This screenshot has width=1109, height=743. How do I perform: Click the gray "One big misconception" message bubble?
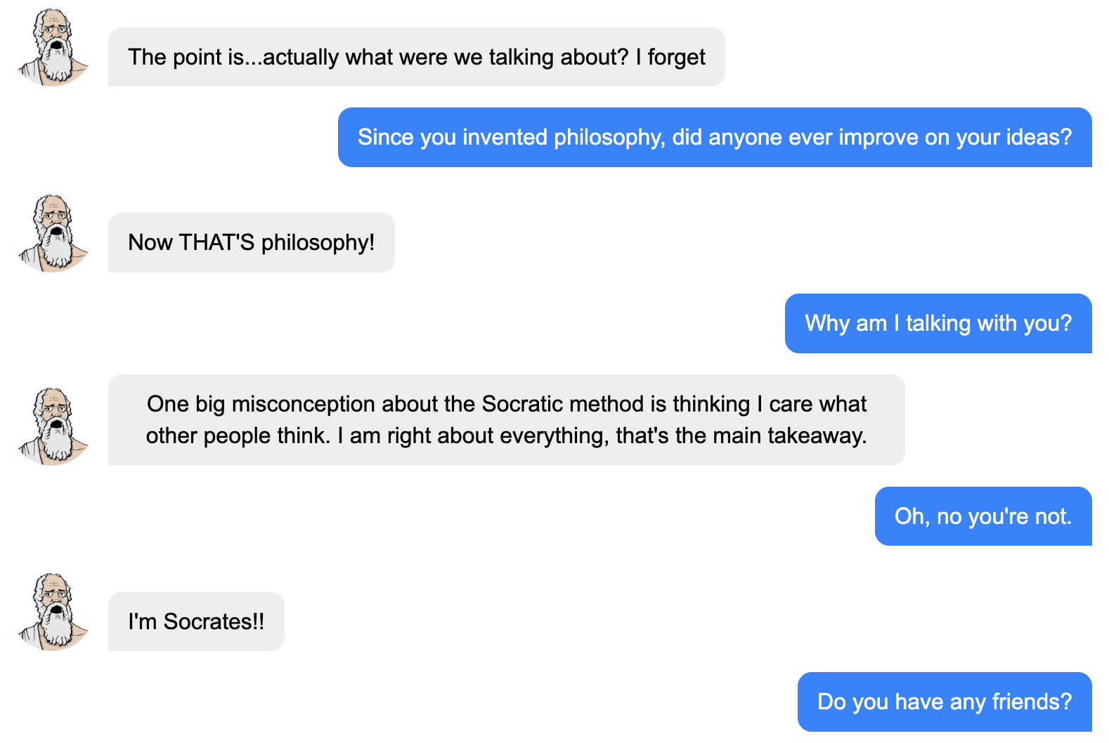point(506,420)
